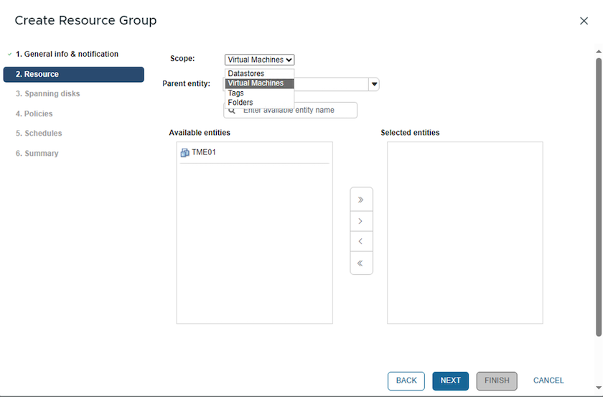Select Datastores from the scope list

click(x=246, y=74)
